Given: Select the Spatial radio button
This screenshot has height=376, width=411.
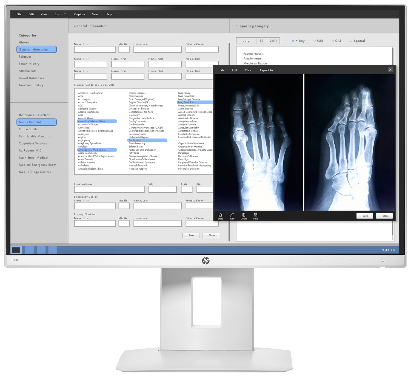Looking at the screenshot, I should 351,41.
